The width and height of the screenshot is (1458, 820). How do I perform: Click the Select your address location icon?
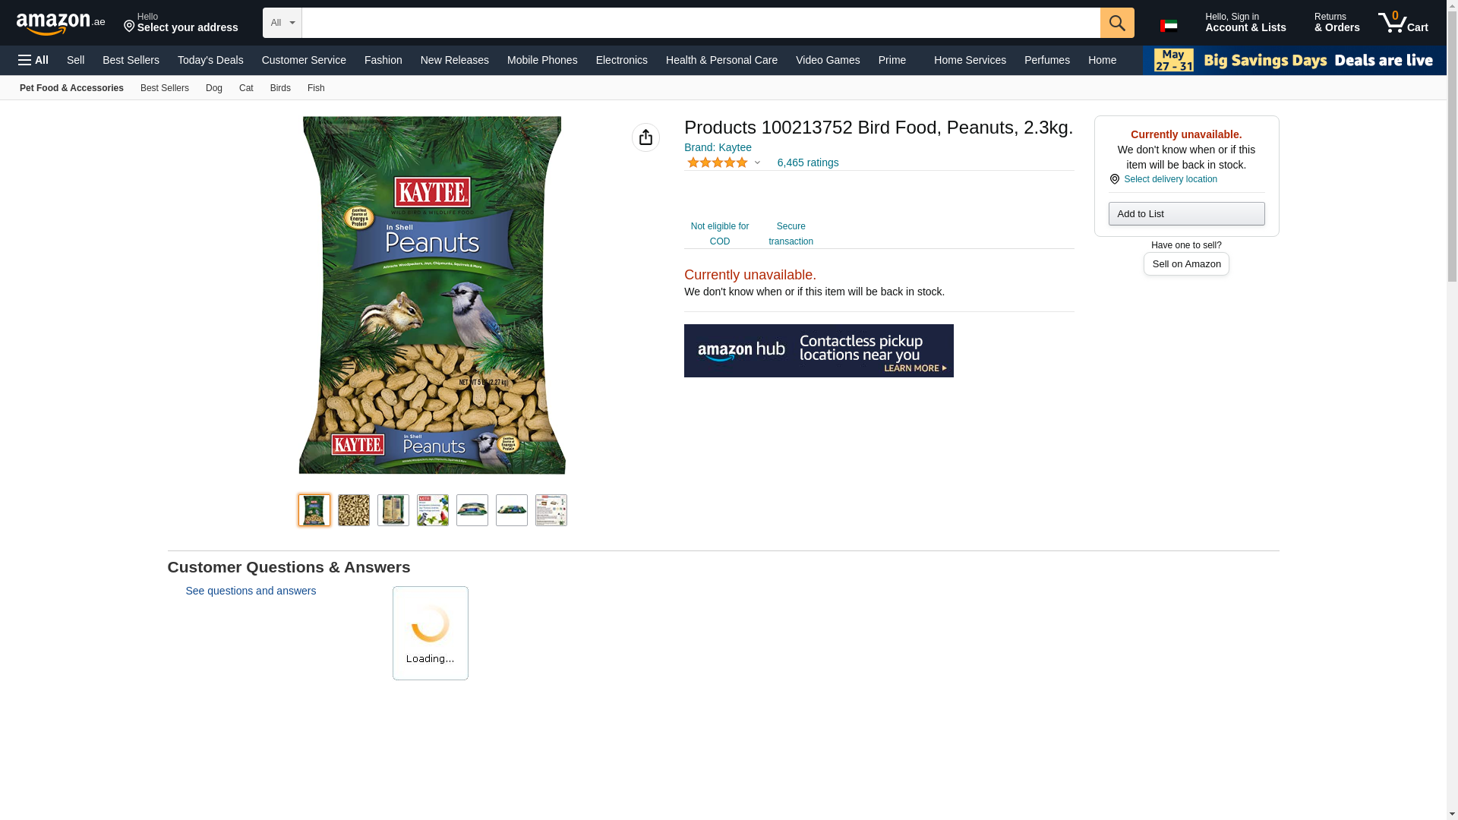129,27
